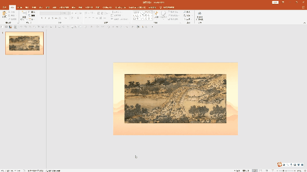Click the Arrange button
Image resolution: width=307 pixels, height=172 pixels.
[156, 15]
